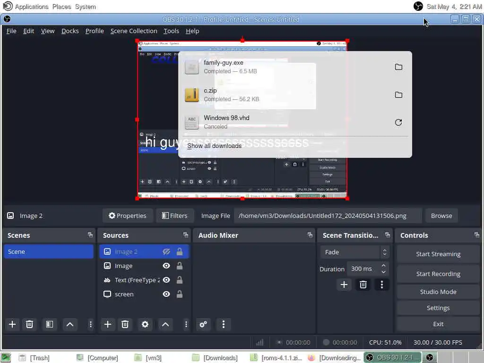The image size is (484, 363).
Task: Switch to Trash window in taskbar
Action: click(x=35, y=358)
